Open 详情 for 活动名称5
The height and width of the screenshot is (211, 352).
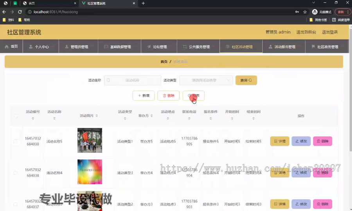click(x=280, y=141)
